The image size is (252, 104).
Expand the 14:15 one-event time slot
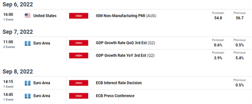(8, 84)
